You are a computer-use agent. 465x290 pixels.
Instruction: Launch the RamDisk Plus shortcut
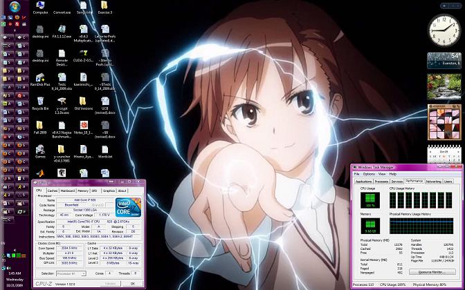click(x=41, y=78)
